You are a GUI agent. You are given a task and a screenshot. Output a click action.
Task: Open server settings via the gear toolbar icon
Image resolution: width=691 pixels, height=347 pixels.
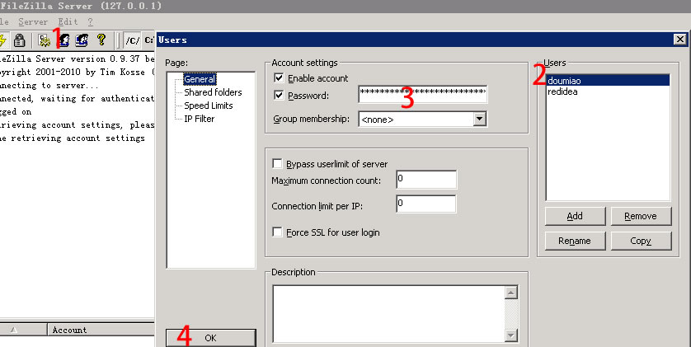[45, 40]
